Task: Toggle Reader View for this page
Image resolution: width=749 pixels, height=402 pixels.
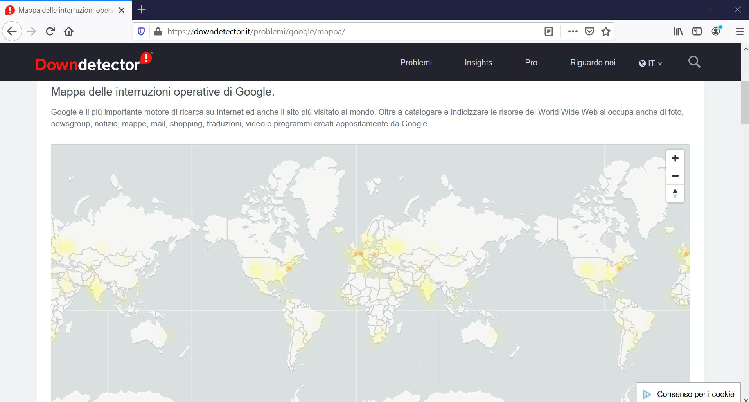Action: [549, 31]
